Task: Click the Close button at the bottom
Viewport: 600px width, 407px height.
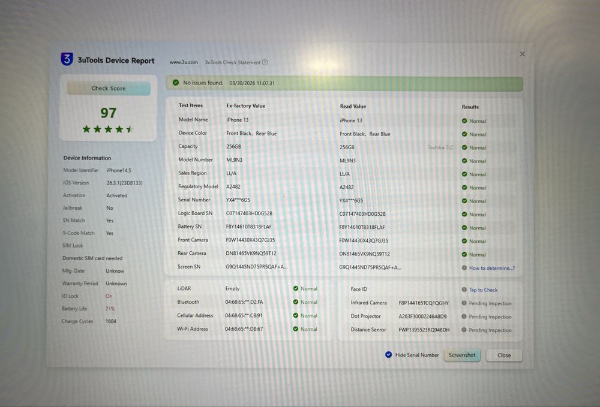Action: (x=504, y=355)
